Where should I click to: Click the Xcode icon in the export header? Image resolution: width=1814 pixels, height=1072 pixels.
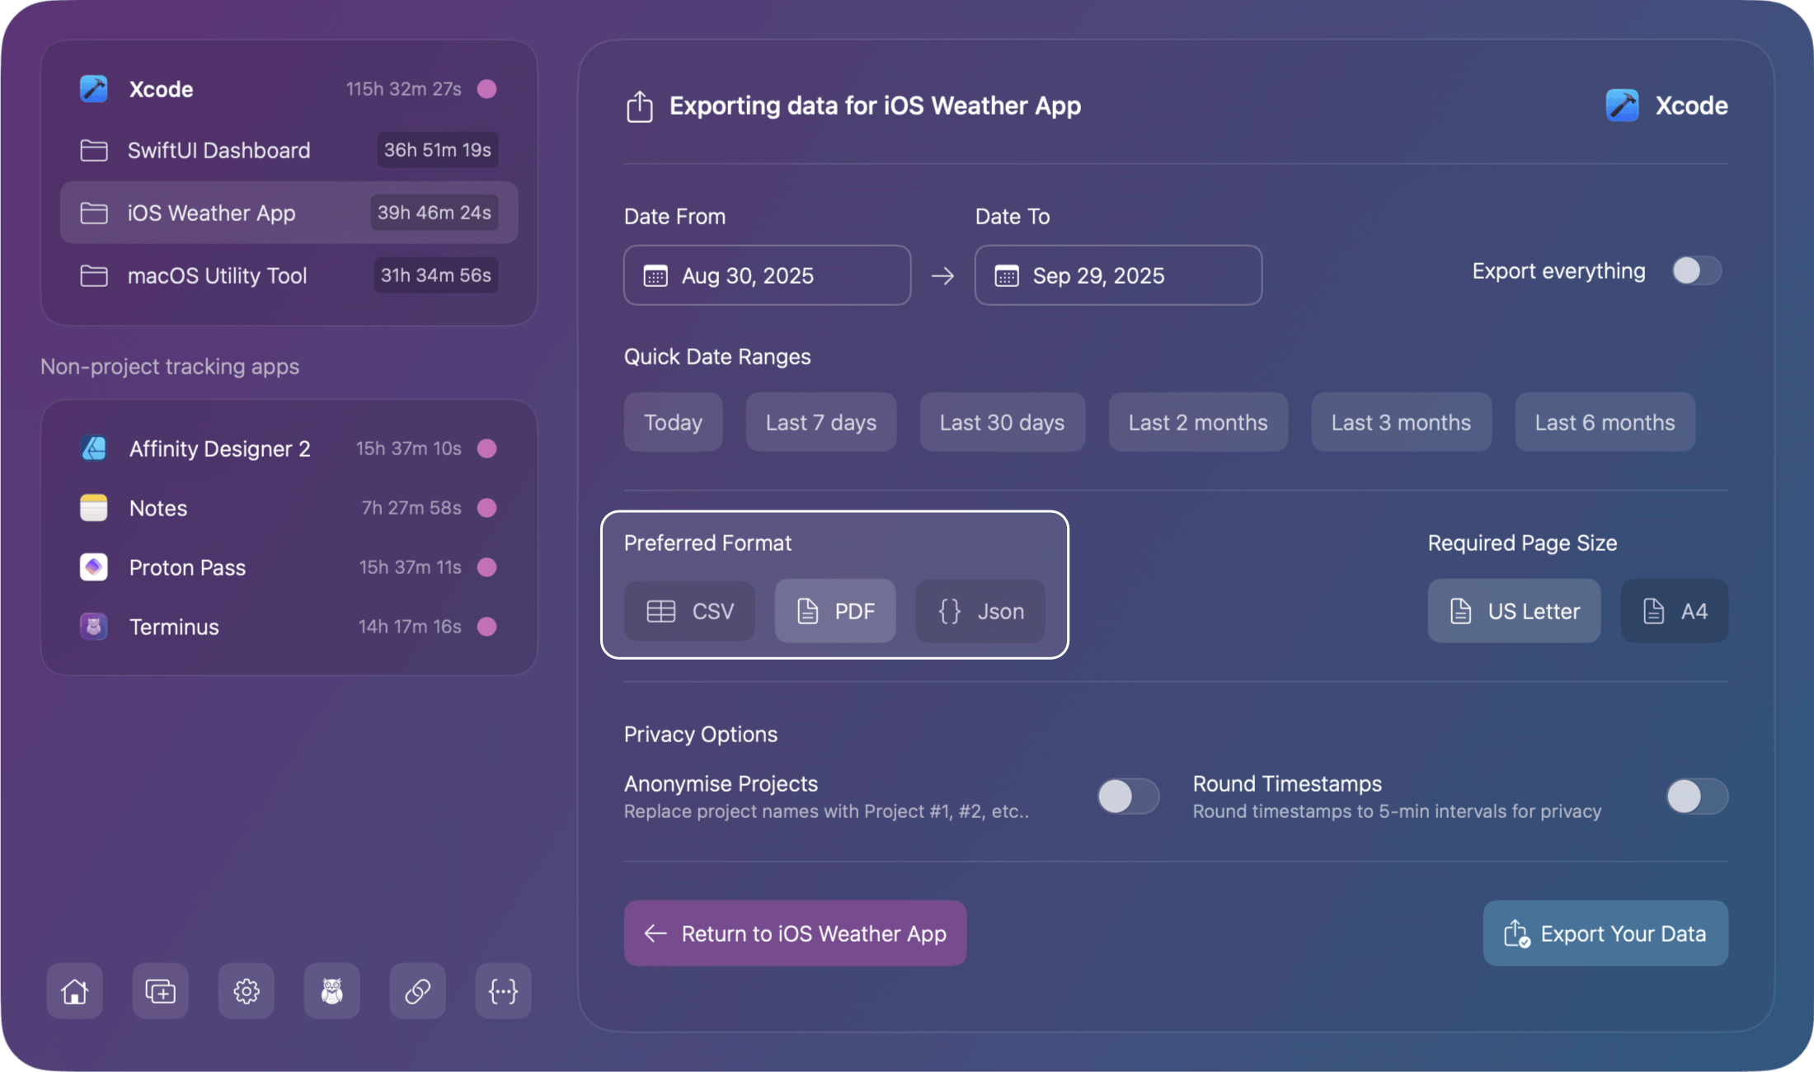[x=1621, y=105]
